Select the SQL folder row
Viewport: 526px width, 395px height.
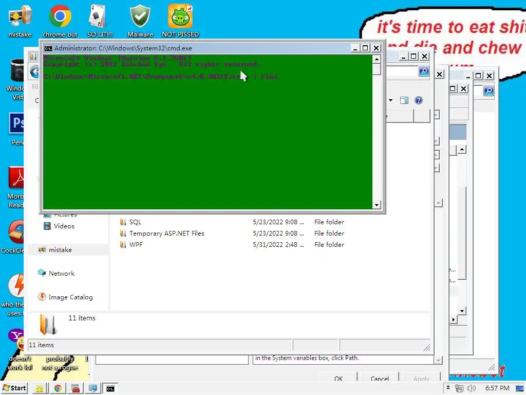pos(232,222)
